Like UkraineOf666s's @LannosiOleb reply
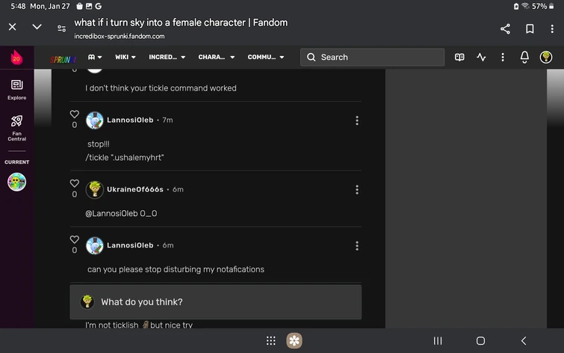Viewport: 564px width, 353px height. [x=75, y=183]
